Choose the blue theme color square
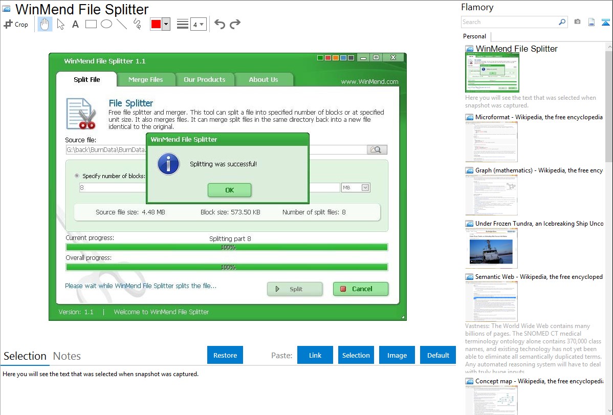This screenshot has height=415, width=613. (343, 58)
